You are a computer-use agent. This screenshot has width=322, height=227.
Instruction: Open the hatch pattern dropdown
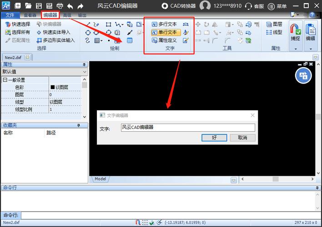tap(101, 40)
